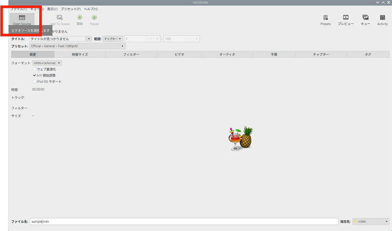The image size is (392, 231).
Task: Open the 範囲 チャプター dropdown
Action: click(x=112, y=39)
